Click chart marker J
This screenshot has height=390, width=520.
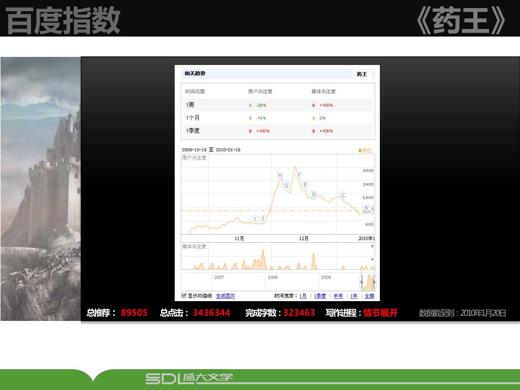click(x=254, y=218)
